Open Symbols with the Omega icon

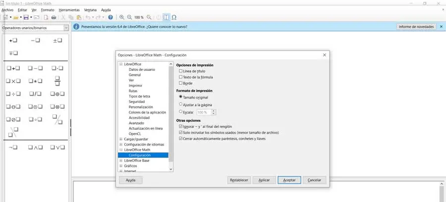coord(174,17)
